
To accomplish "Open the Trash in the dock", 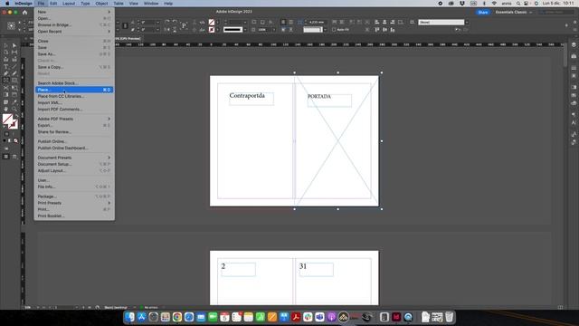I will pyautogui.click(x=449, y=317).
